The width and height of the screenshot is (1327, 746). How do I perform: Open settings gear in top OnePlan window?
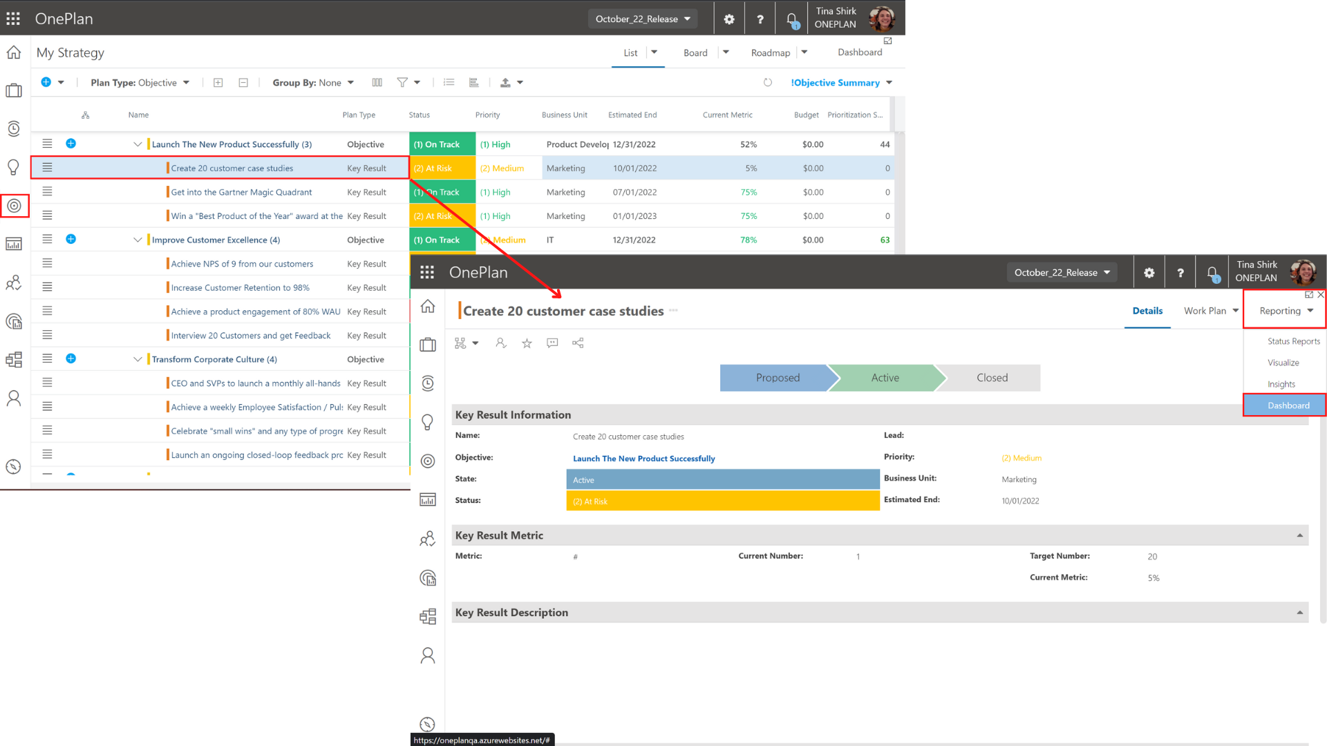coord(729,19)
